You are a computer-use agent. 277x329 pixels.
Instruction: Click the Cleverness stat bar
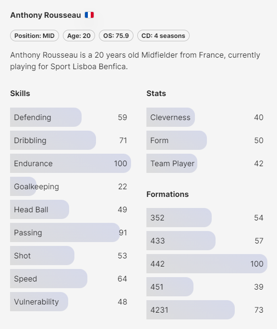[x=207, y=117]
